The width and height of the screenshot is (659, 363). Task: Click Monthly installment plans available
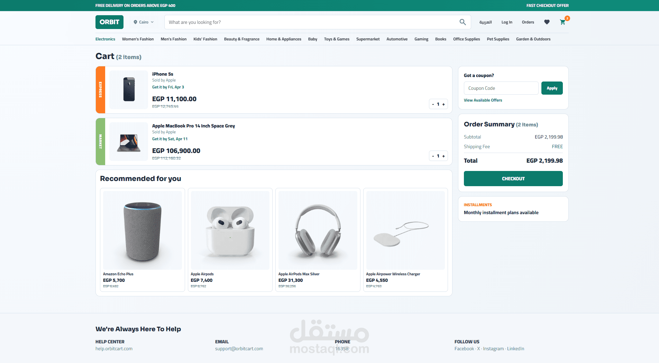[501, 213]
